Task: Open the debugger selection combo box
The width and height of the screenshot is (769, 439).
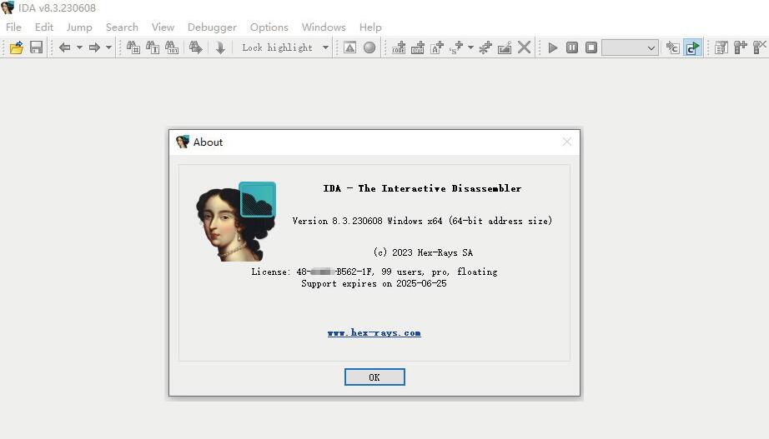Action: point(630,47)
